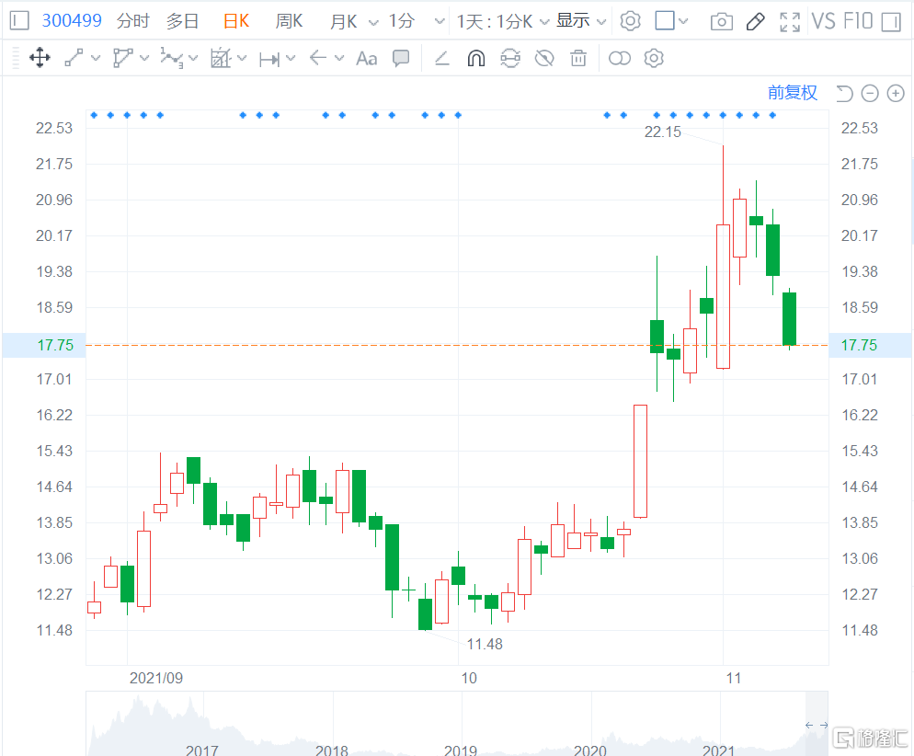Add a comment bubble annotation
Image resolution: width=914 pixels, height=756 pixels.
pyautogui.click(x=401, y=58)
